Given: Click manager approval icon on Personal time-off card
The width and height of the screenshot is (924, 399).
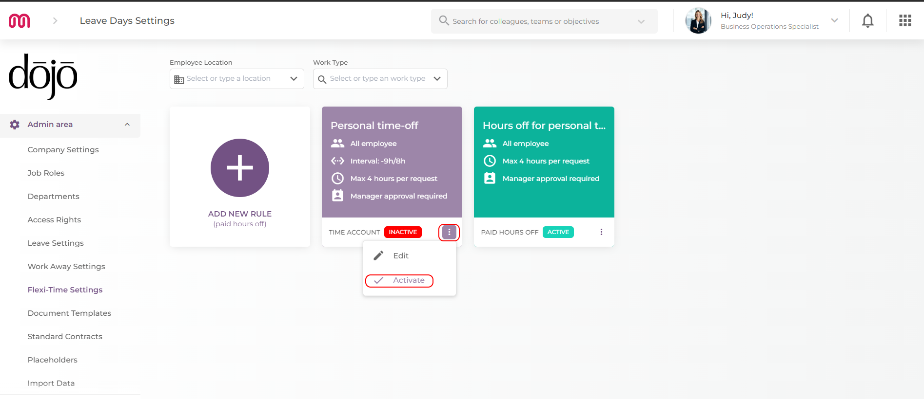Looking at the screenshot, I should 337,196.
